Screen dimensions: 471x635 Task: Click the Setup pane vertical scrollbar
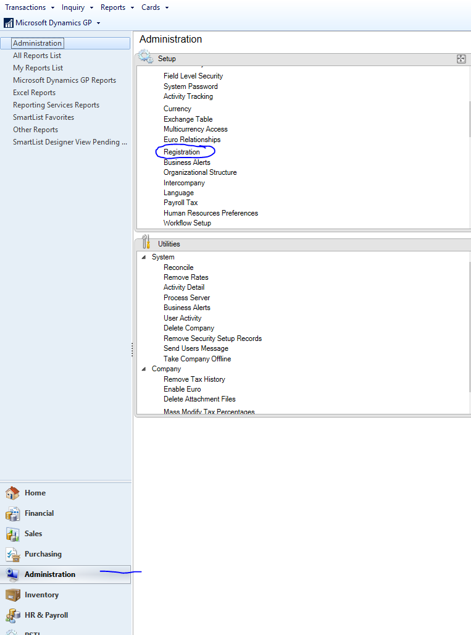pyautogui.click(x=469, y=119)
